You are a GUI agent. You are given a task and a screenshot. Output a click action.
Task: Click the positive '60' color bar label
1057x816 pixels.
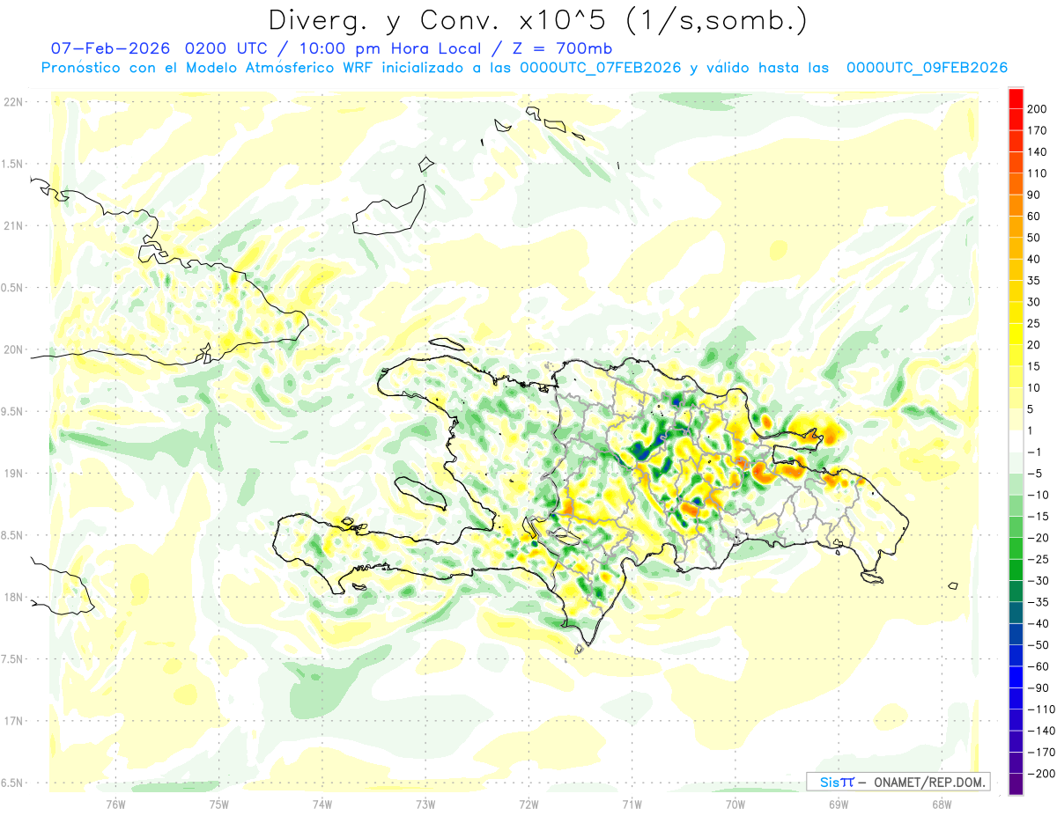[1035, 217]
